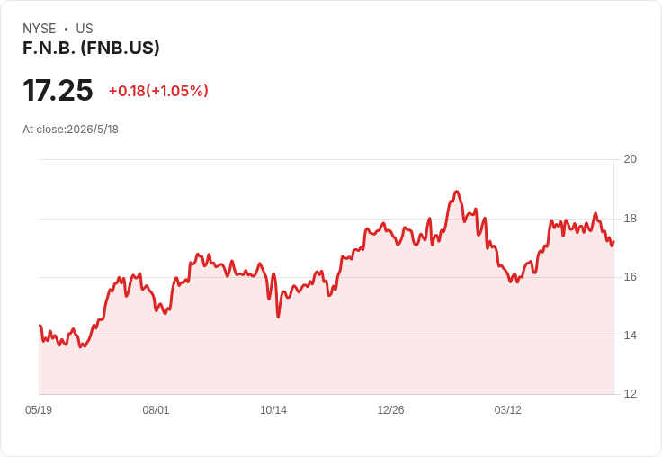
Task: Click the 14 price axis label
Action: 631,336
